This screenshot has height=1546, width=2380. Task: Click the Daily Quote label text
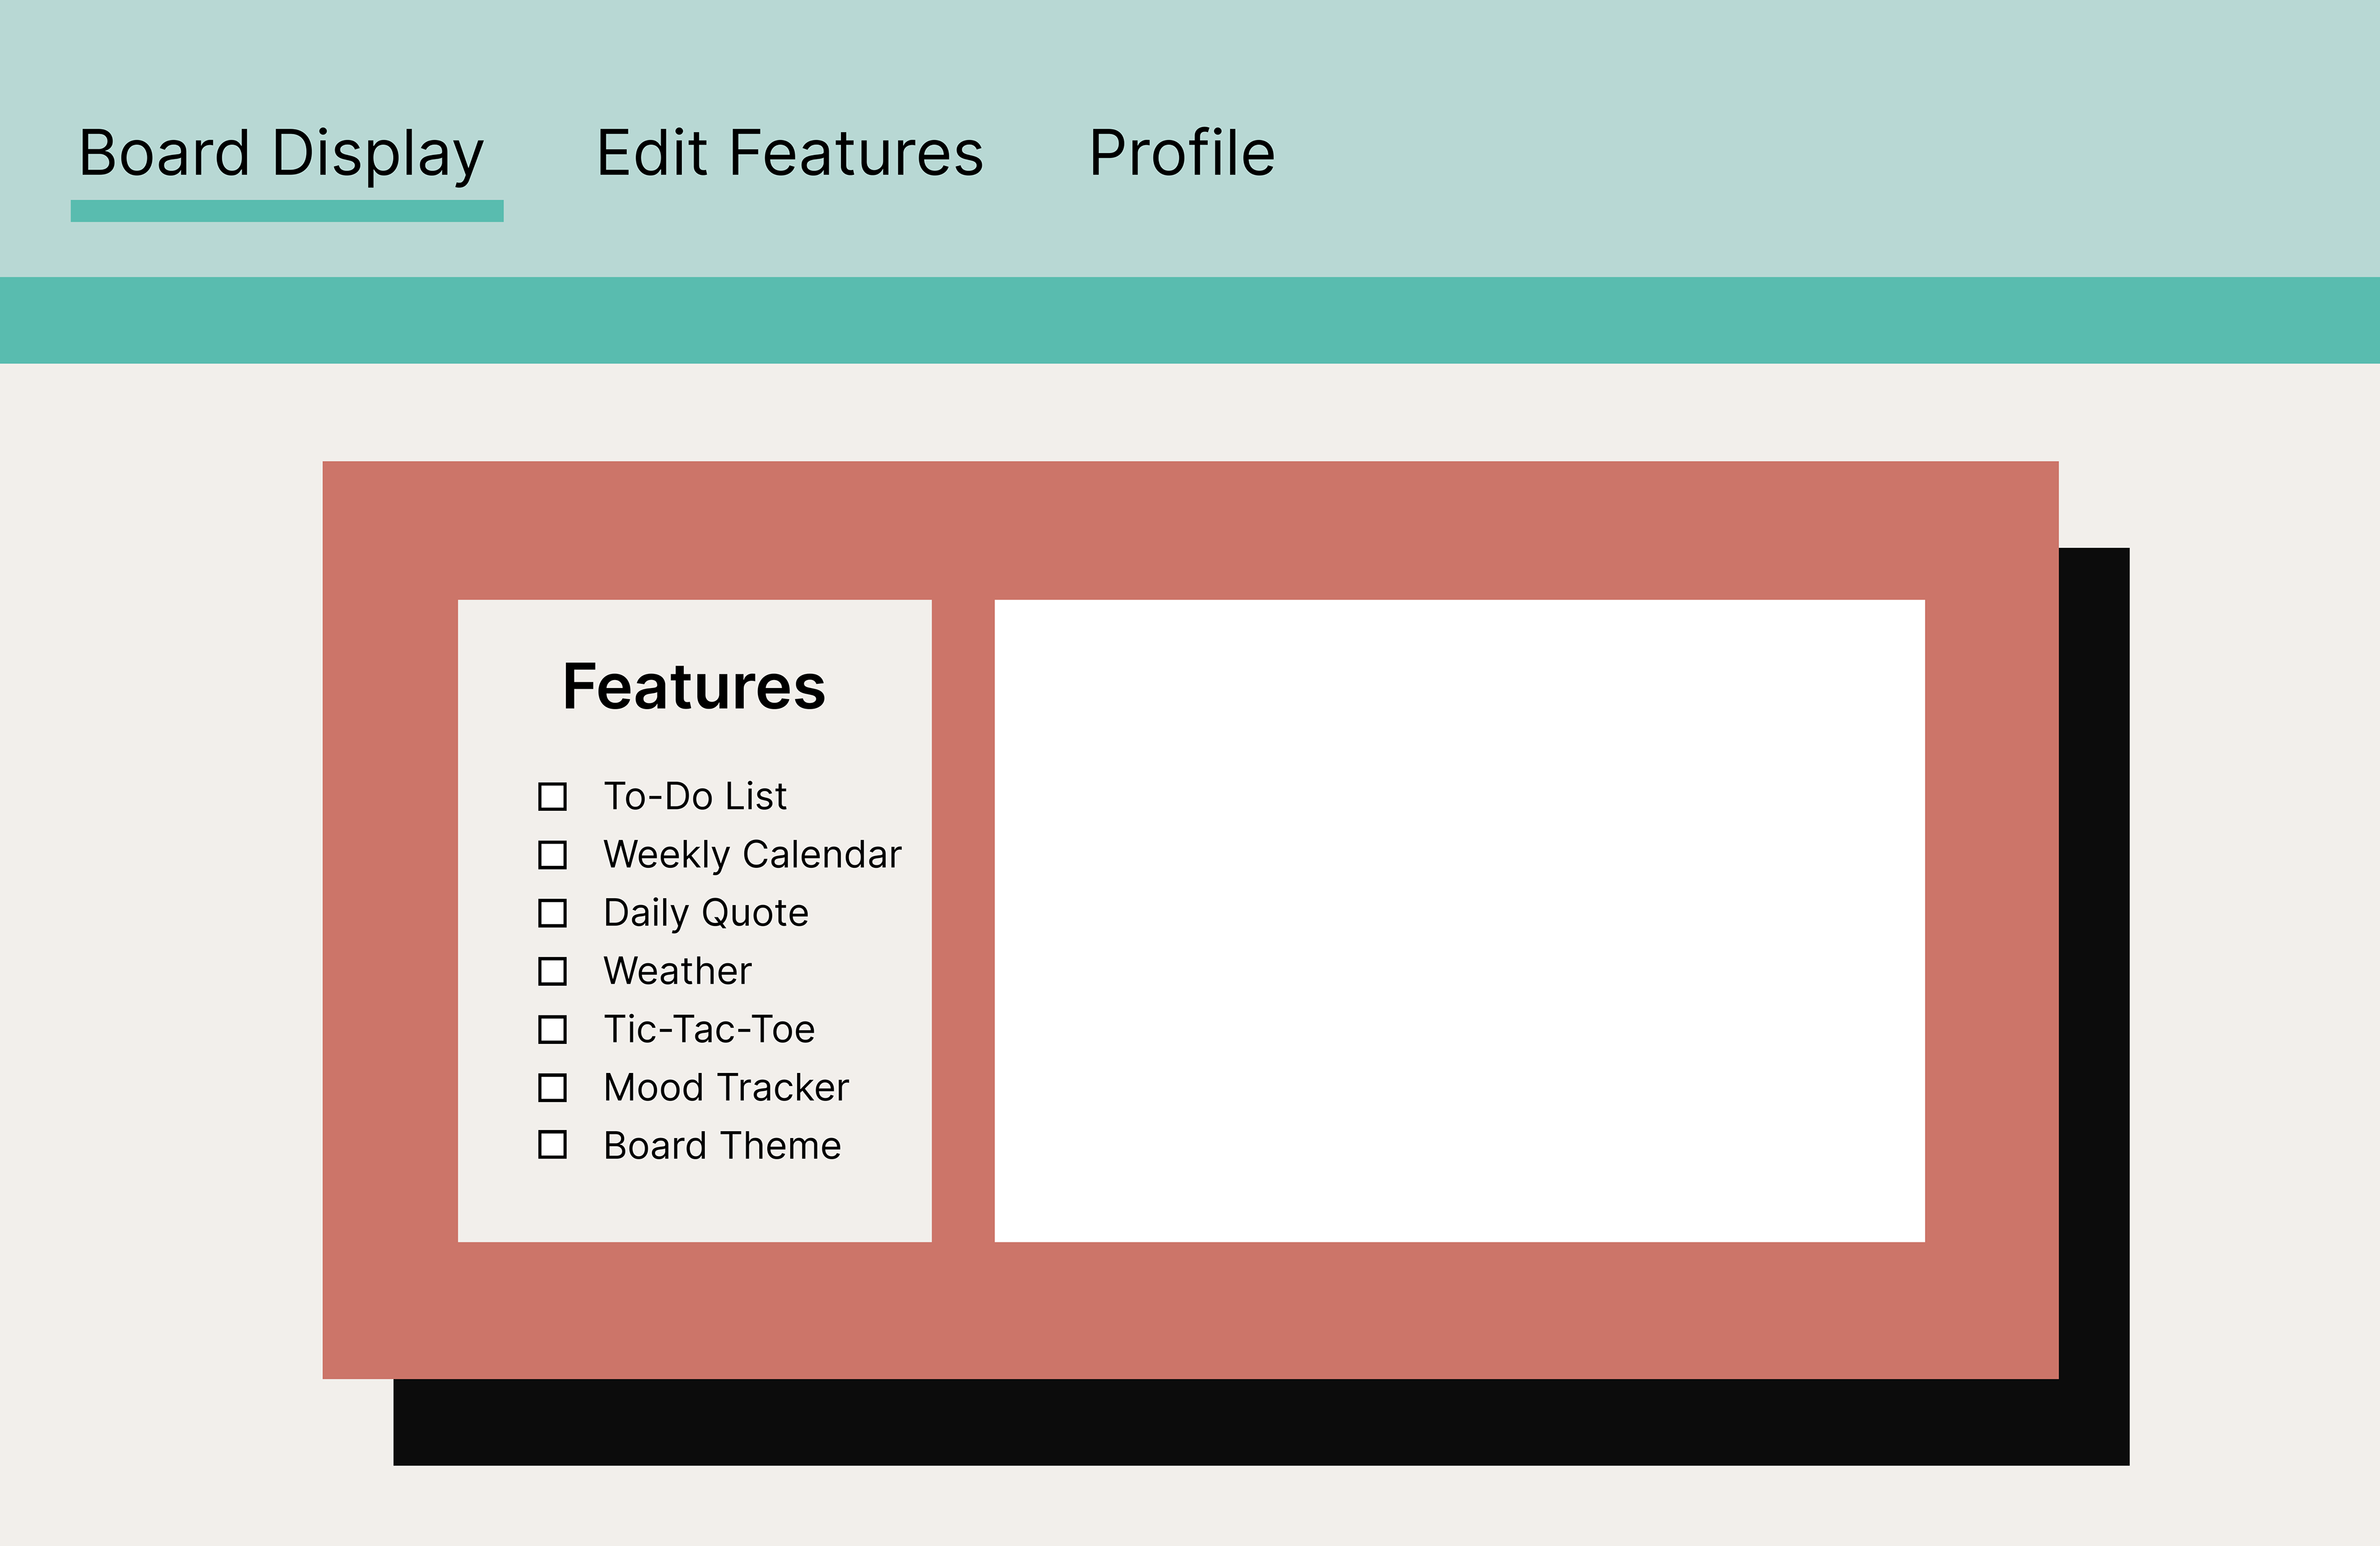(705, 912)
